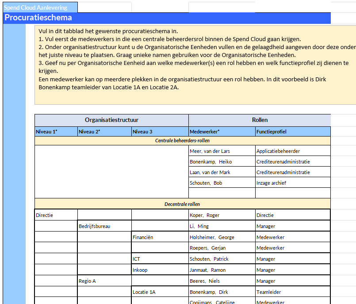Screen dimensions: 356x304
Task: Click the Centrale beheerders-rollen section row
Action: pos(182,141)
